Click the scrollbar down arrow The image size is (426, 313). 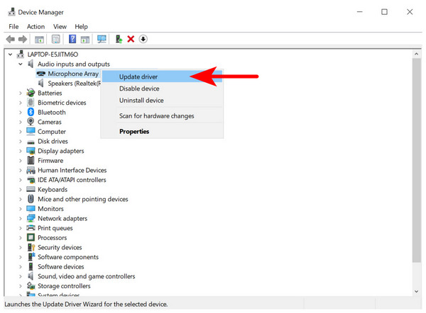(416, 291)
